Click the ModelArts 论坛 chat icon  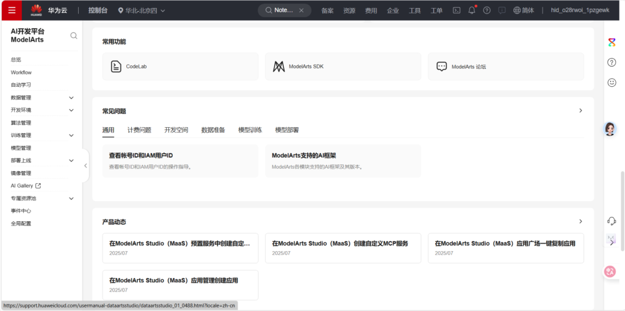tap(441, 67)
